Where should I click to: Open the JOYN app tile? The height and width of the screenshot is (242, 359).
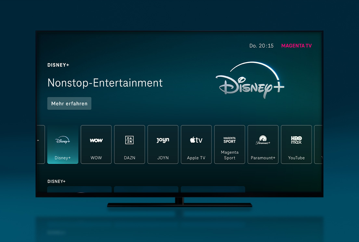(x=163, y=144)
